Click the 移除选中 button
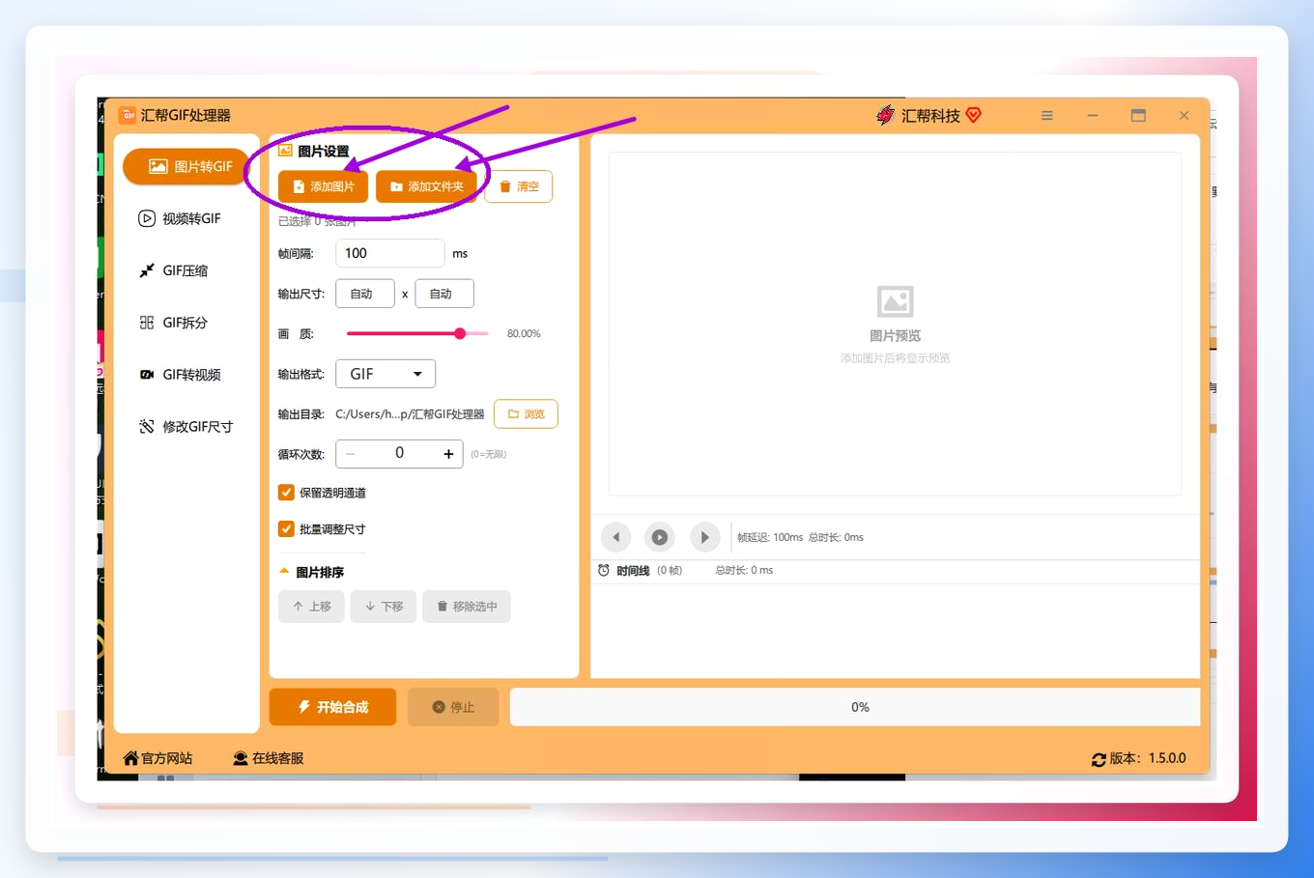Viewport: 1314px width, 878px height. [x=467, y=607]
